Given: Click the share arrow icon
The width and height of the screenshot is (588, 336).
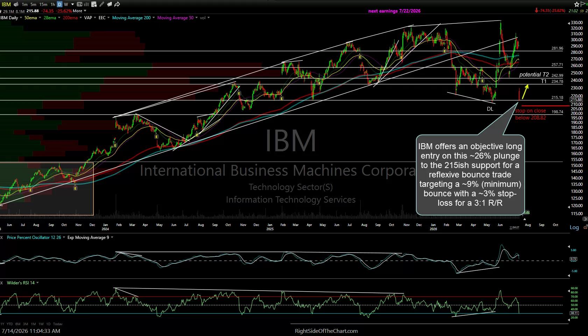Looking at the screenshot, I should coord(117,4).
